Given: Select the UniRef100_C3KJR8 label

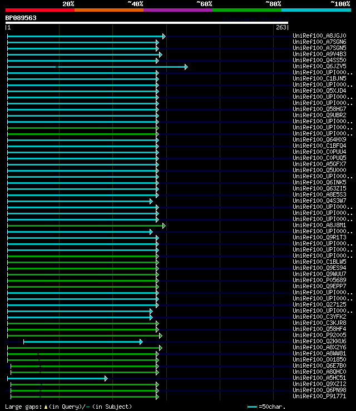Looking at the screenshot, I should tap(319, 323).
